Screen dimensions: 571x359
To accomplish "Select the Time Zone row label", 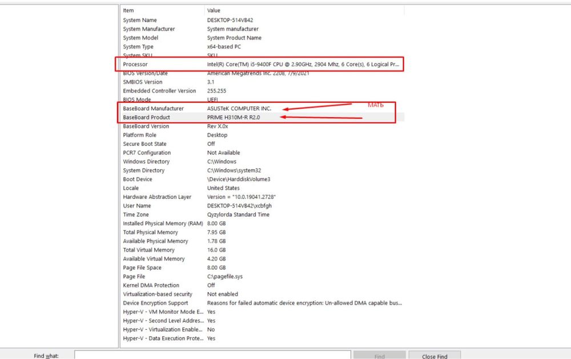I will pyautogui.click(x=136, y=215).
